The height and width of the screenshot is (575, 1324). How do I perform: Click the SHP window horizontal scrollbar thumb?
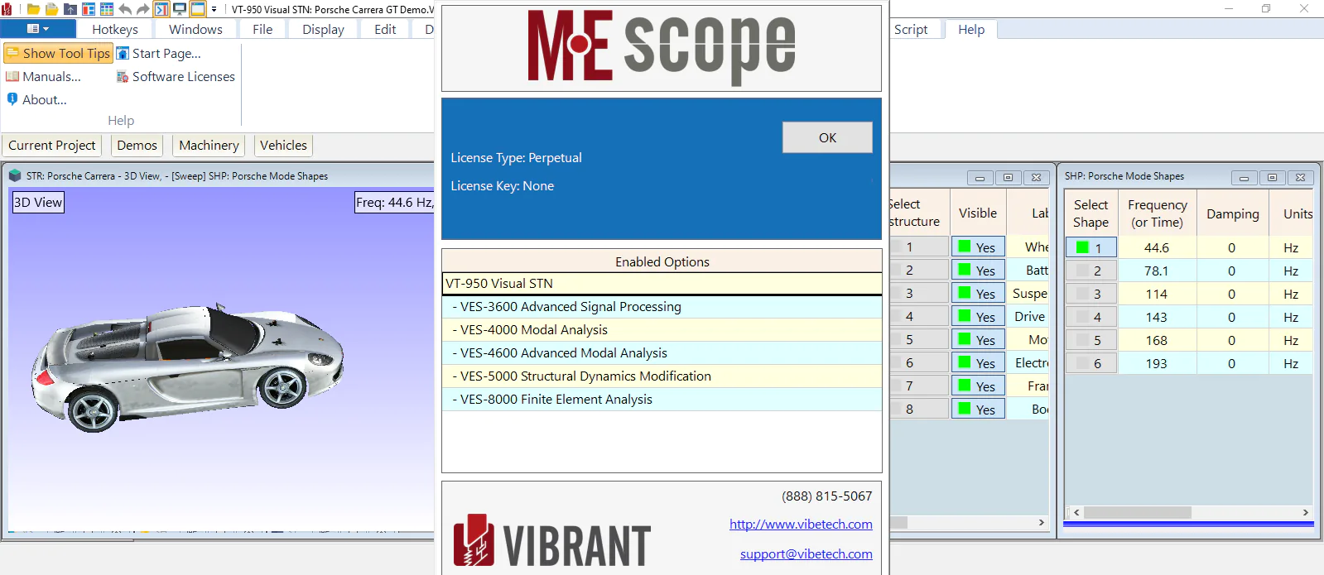click(x=1137, y=513)
